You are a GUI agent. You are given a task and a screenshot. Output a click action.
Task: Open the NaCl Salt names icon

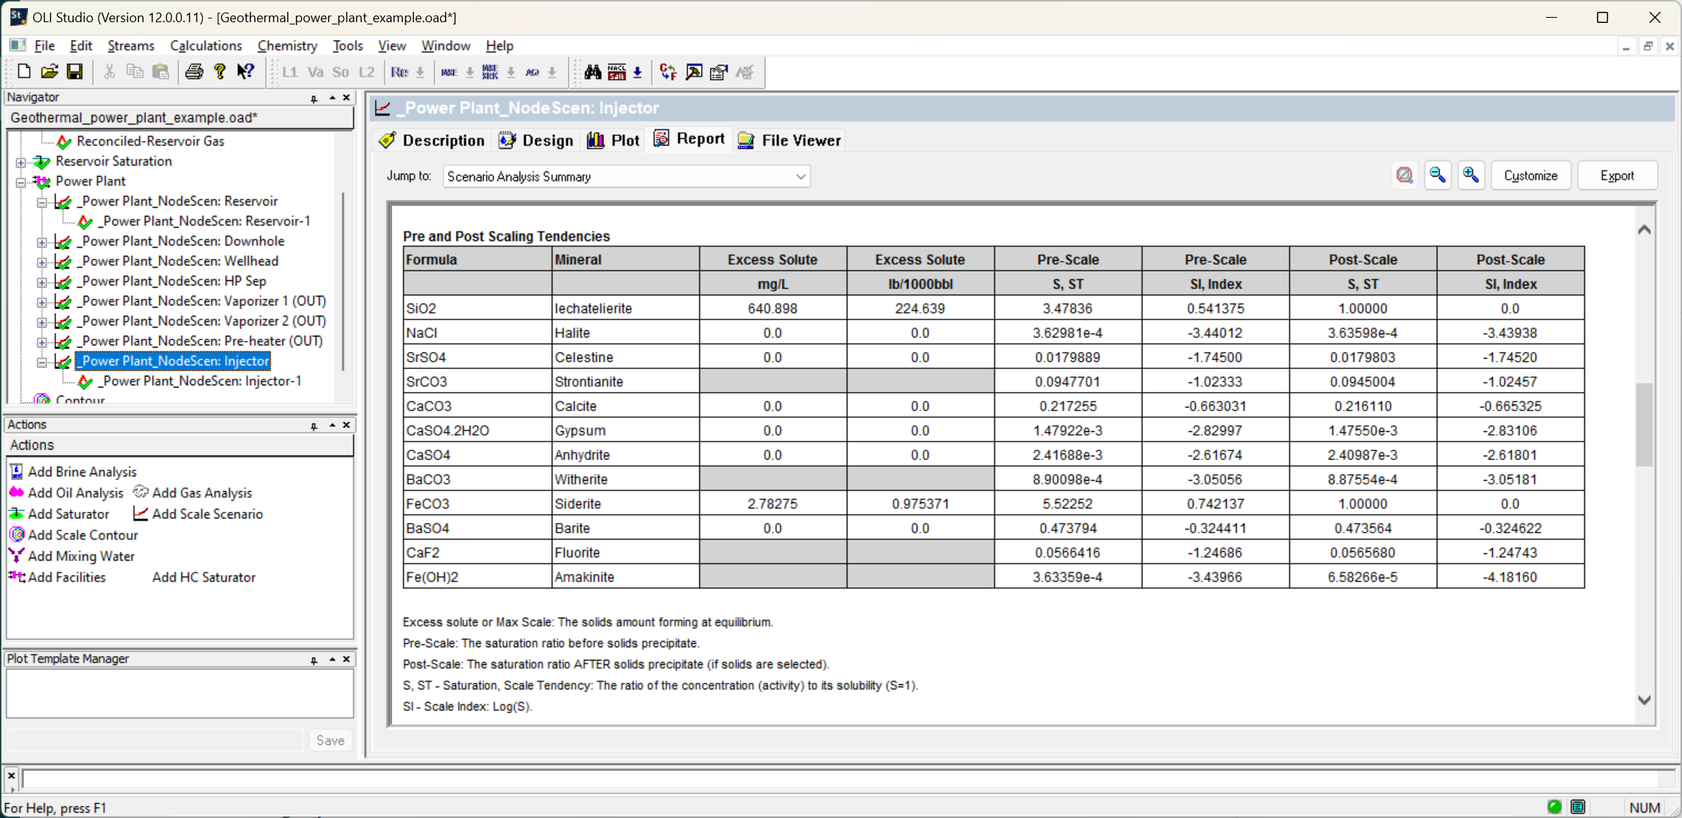(x=617, y=72)
